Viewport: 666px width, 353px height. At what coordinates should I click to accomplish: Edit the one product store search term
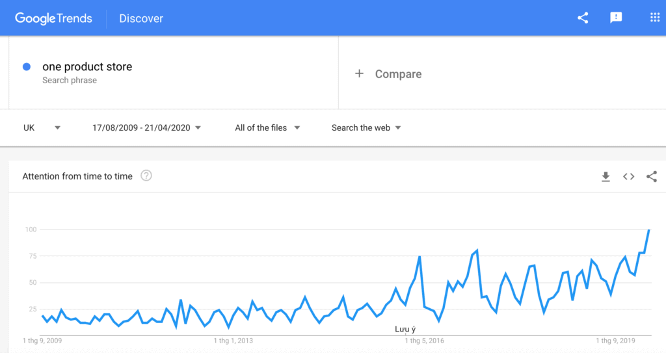tap(87, 67)
